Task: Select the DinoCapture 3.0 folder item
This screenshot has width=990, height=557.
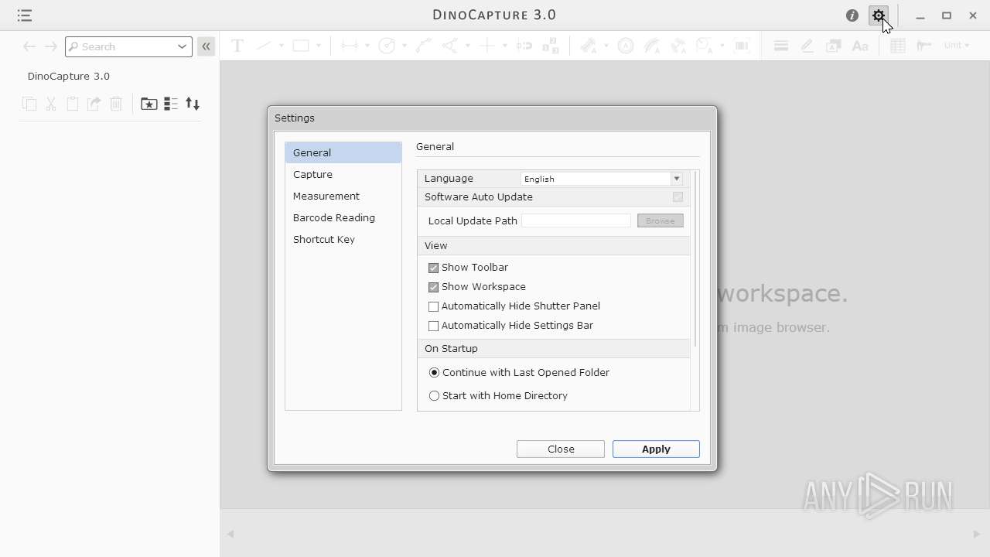Action: [x=69, y=76]
